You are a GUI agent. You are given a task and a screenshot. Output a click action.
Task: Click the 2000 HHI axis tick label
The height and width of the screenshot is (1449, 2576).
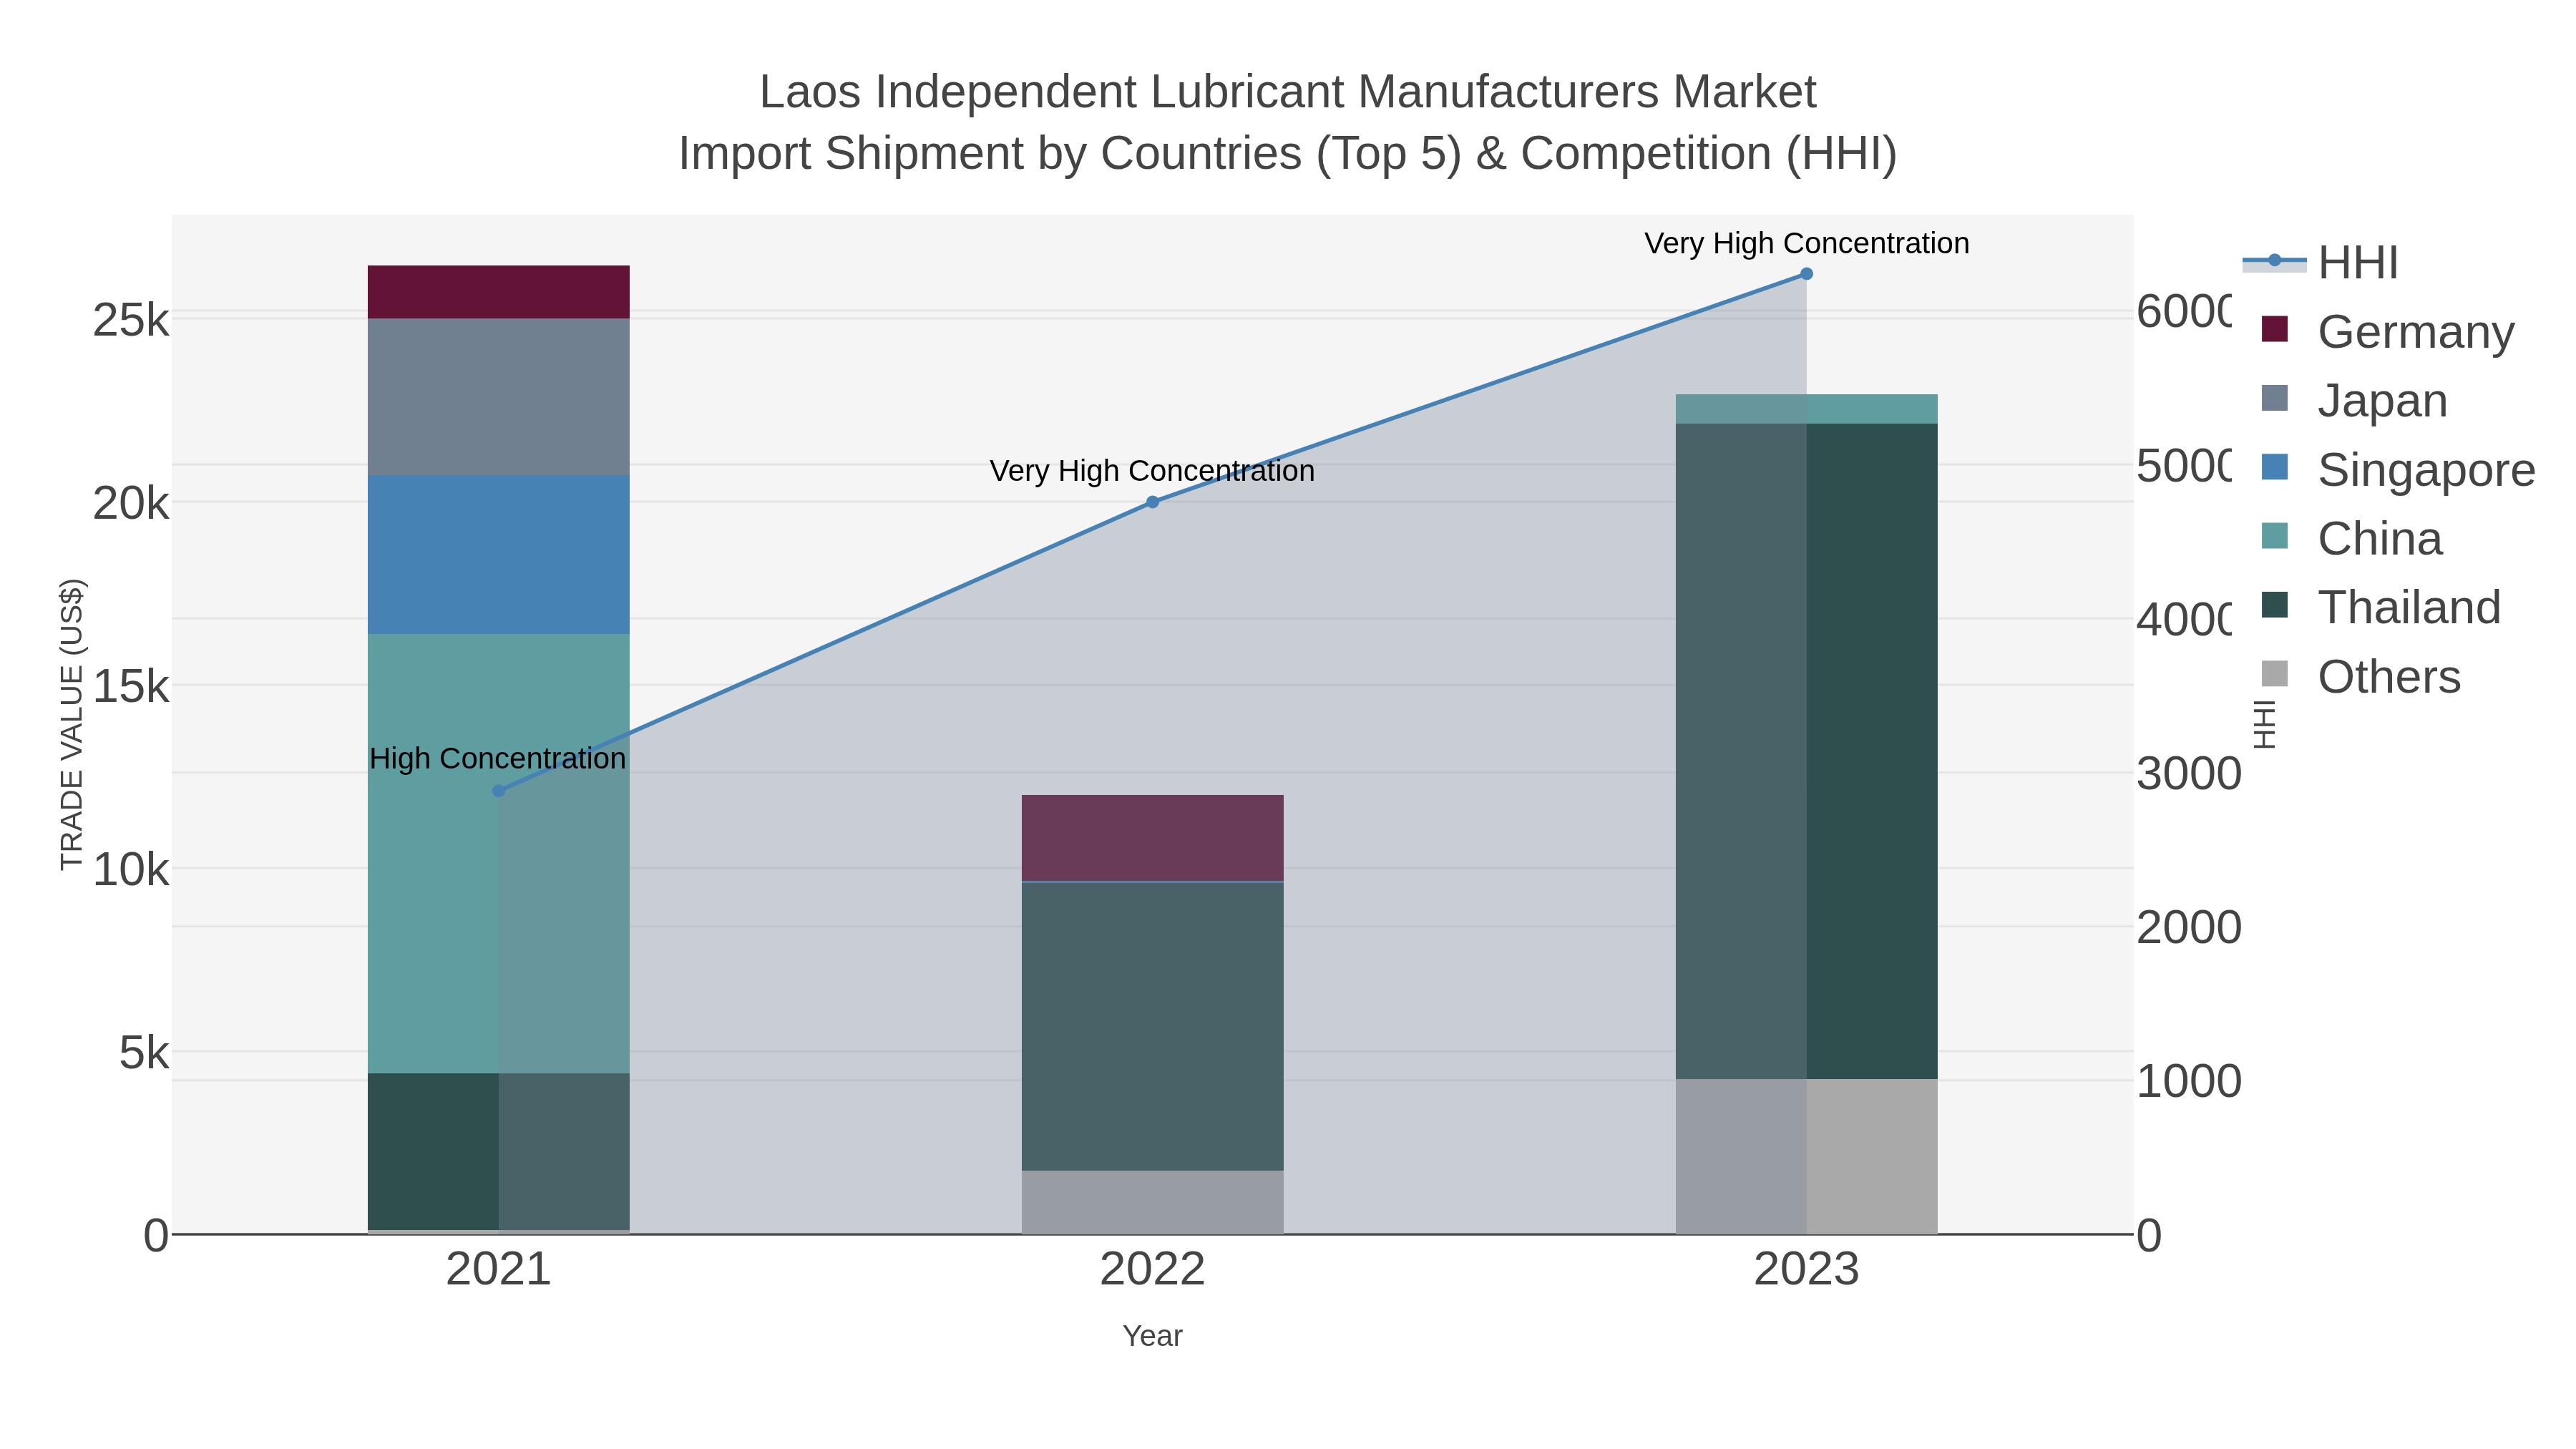[x=2189, y=928]
